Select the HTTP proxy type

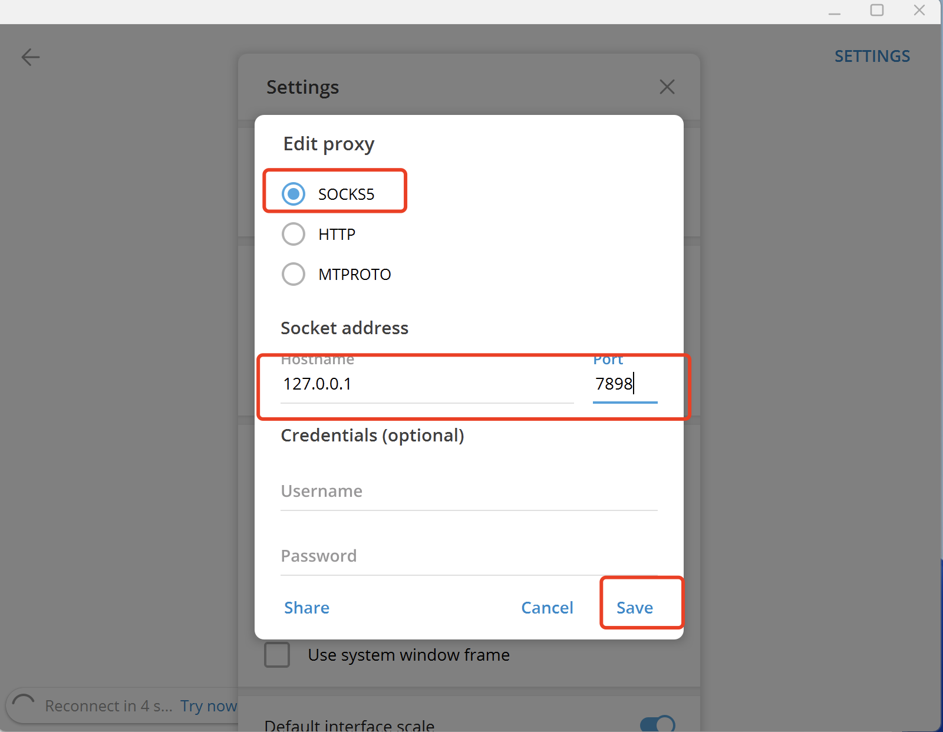pos(294,234)
